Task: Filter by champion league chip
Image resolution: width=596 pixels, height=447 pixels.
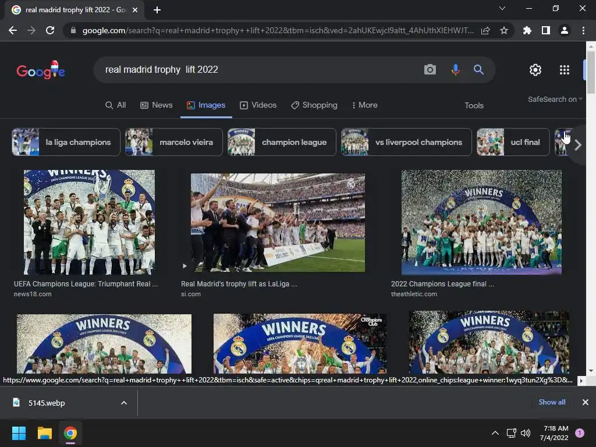Action: pos(282,142)
